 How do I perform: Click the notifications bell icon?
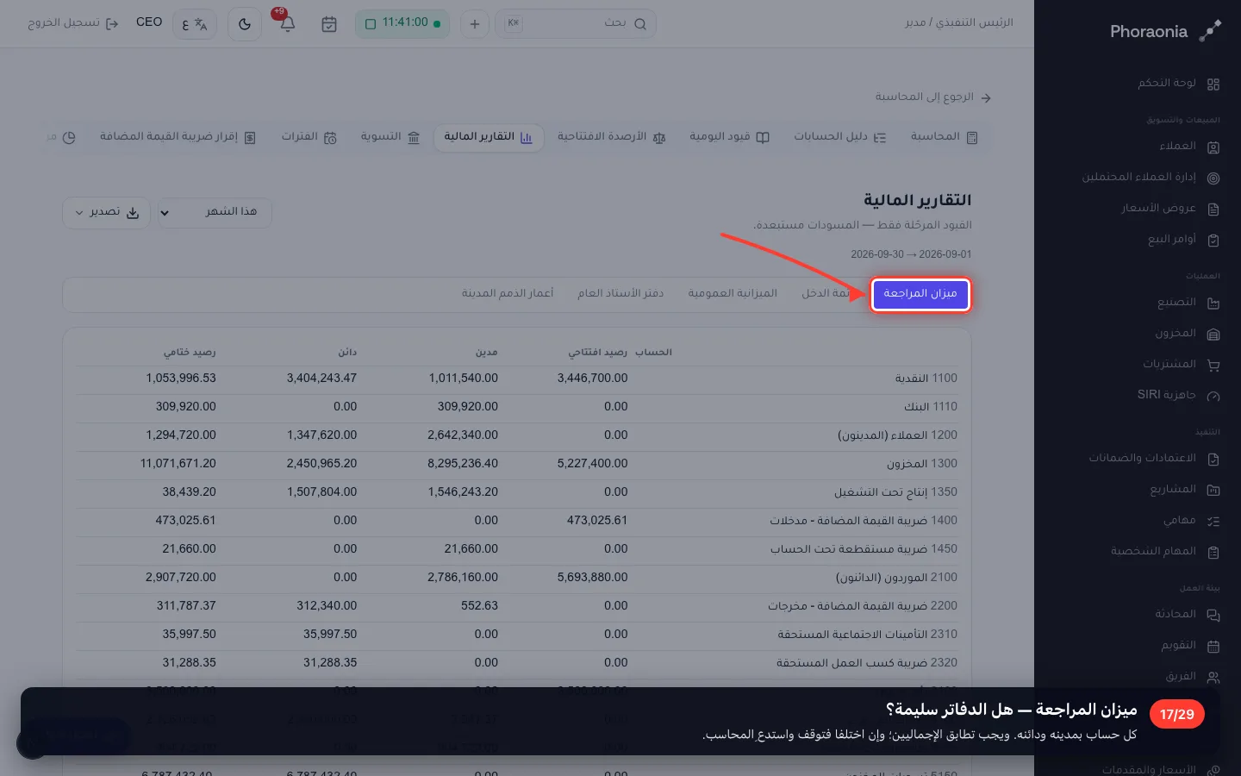coord(288,24)
